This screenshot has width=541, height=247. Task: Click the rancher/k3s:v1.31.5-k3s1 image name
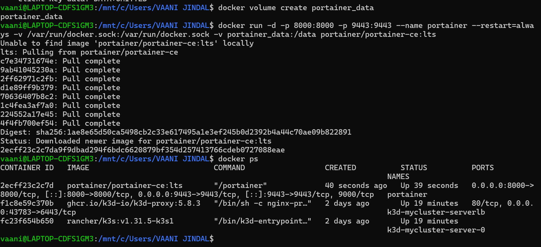120,221
